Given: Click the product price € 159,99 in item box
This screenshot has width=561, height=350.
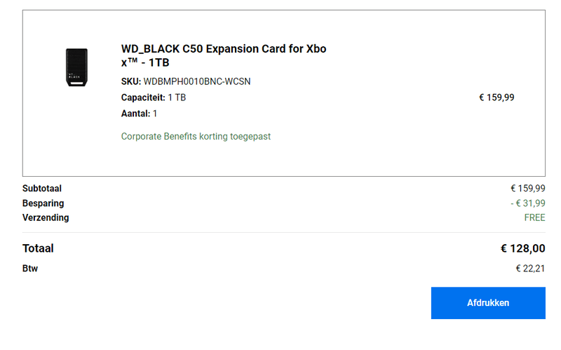Looking at the screenshot, I should coord(496,97).
